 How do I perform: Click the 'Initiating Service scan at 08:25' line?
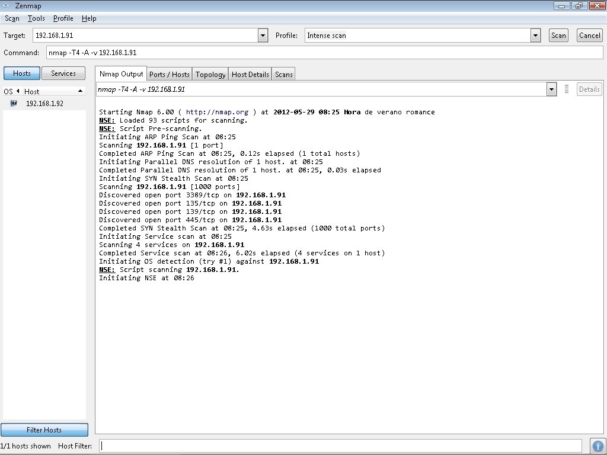tap(165, 236)
